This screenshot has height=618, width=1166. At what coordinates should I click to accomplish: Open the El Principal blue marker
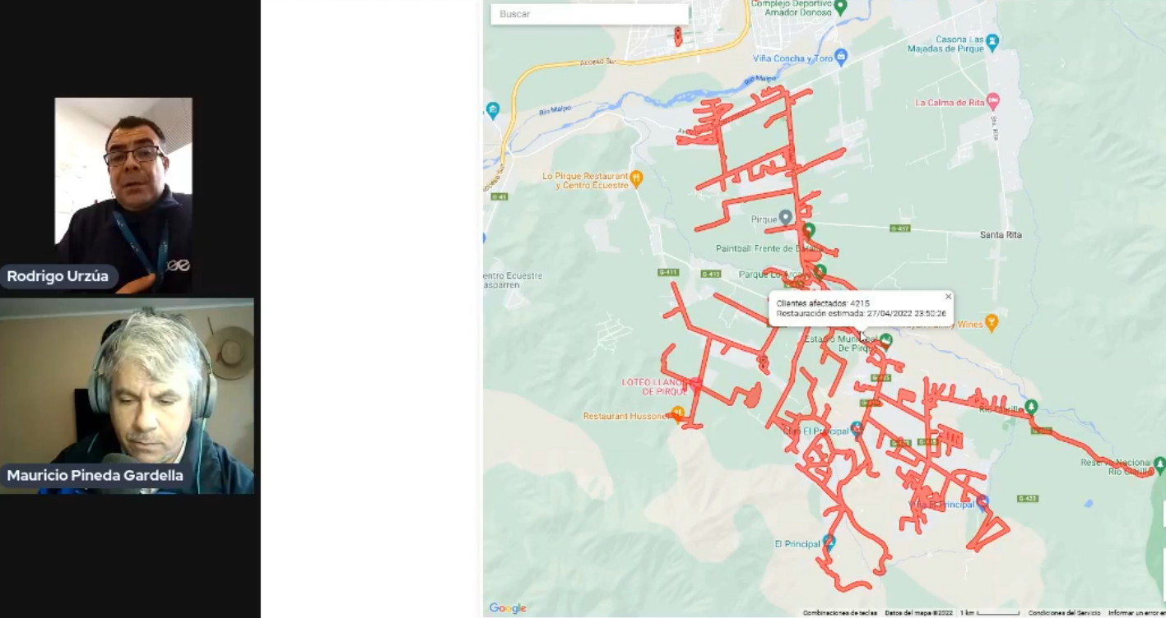coord(829,542)
